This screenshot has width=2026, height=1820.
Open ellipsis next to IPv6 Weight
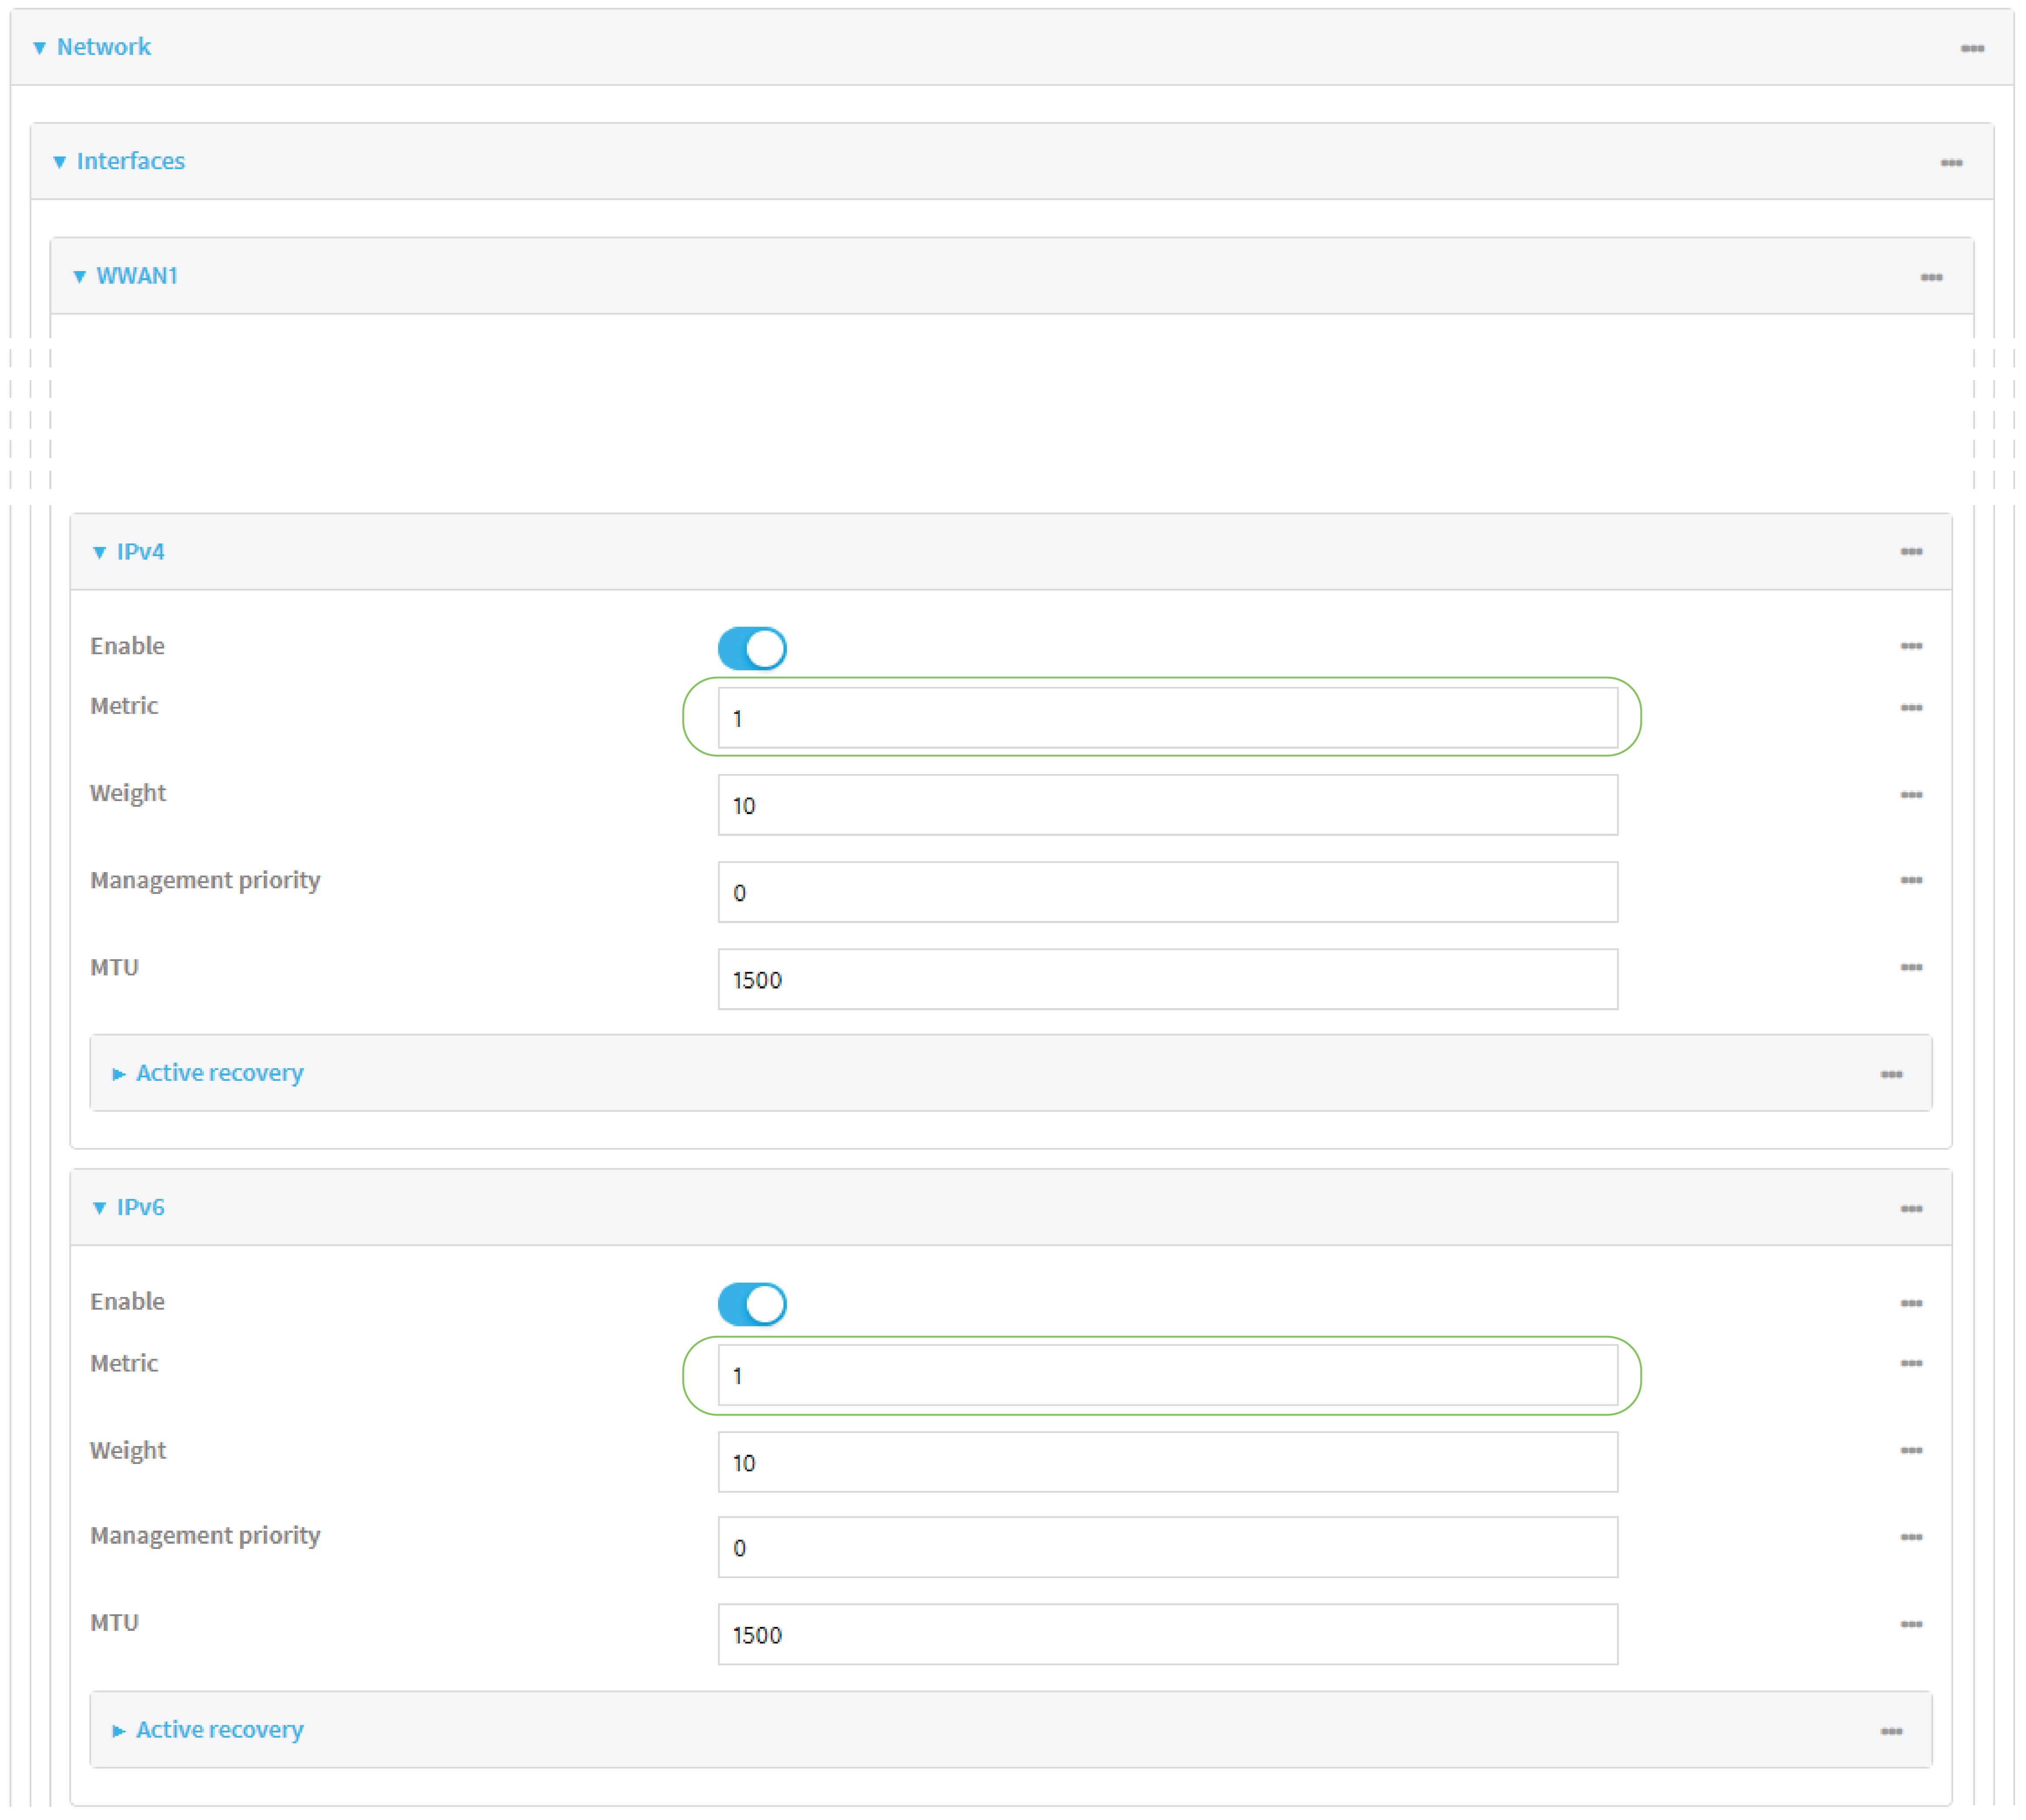coord(1910,1451)
